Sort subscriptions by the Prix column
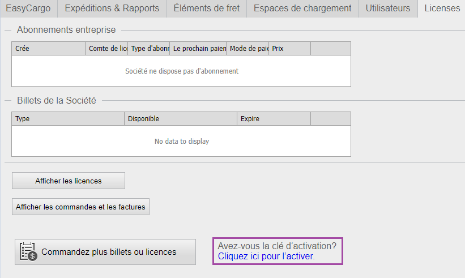465x278 pixels. coord(289,49)
